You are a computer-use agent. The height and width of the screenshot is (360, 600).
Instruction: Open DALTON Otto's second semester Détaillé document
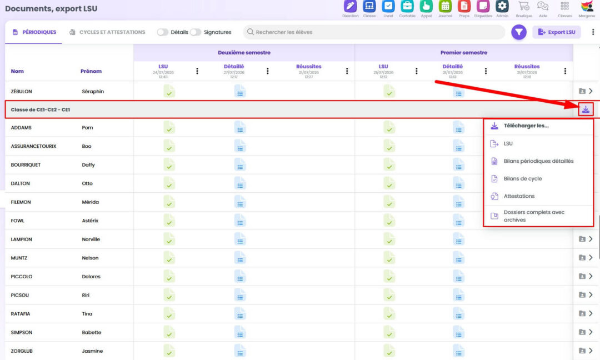pyautogui.click(x=240, y=183)
